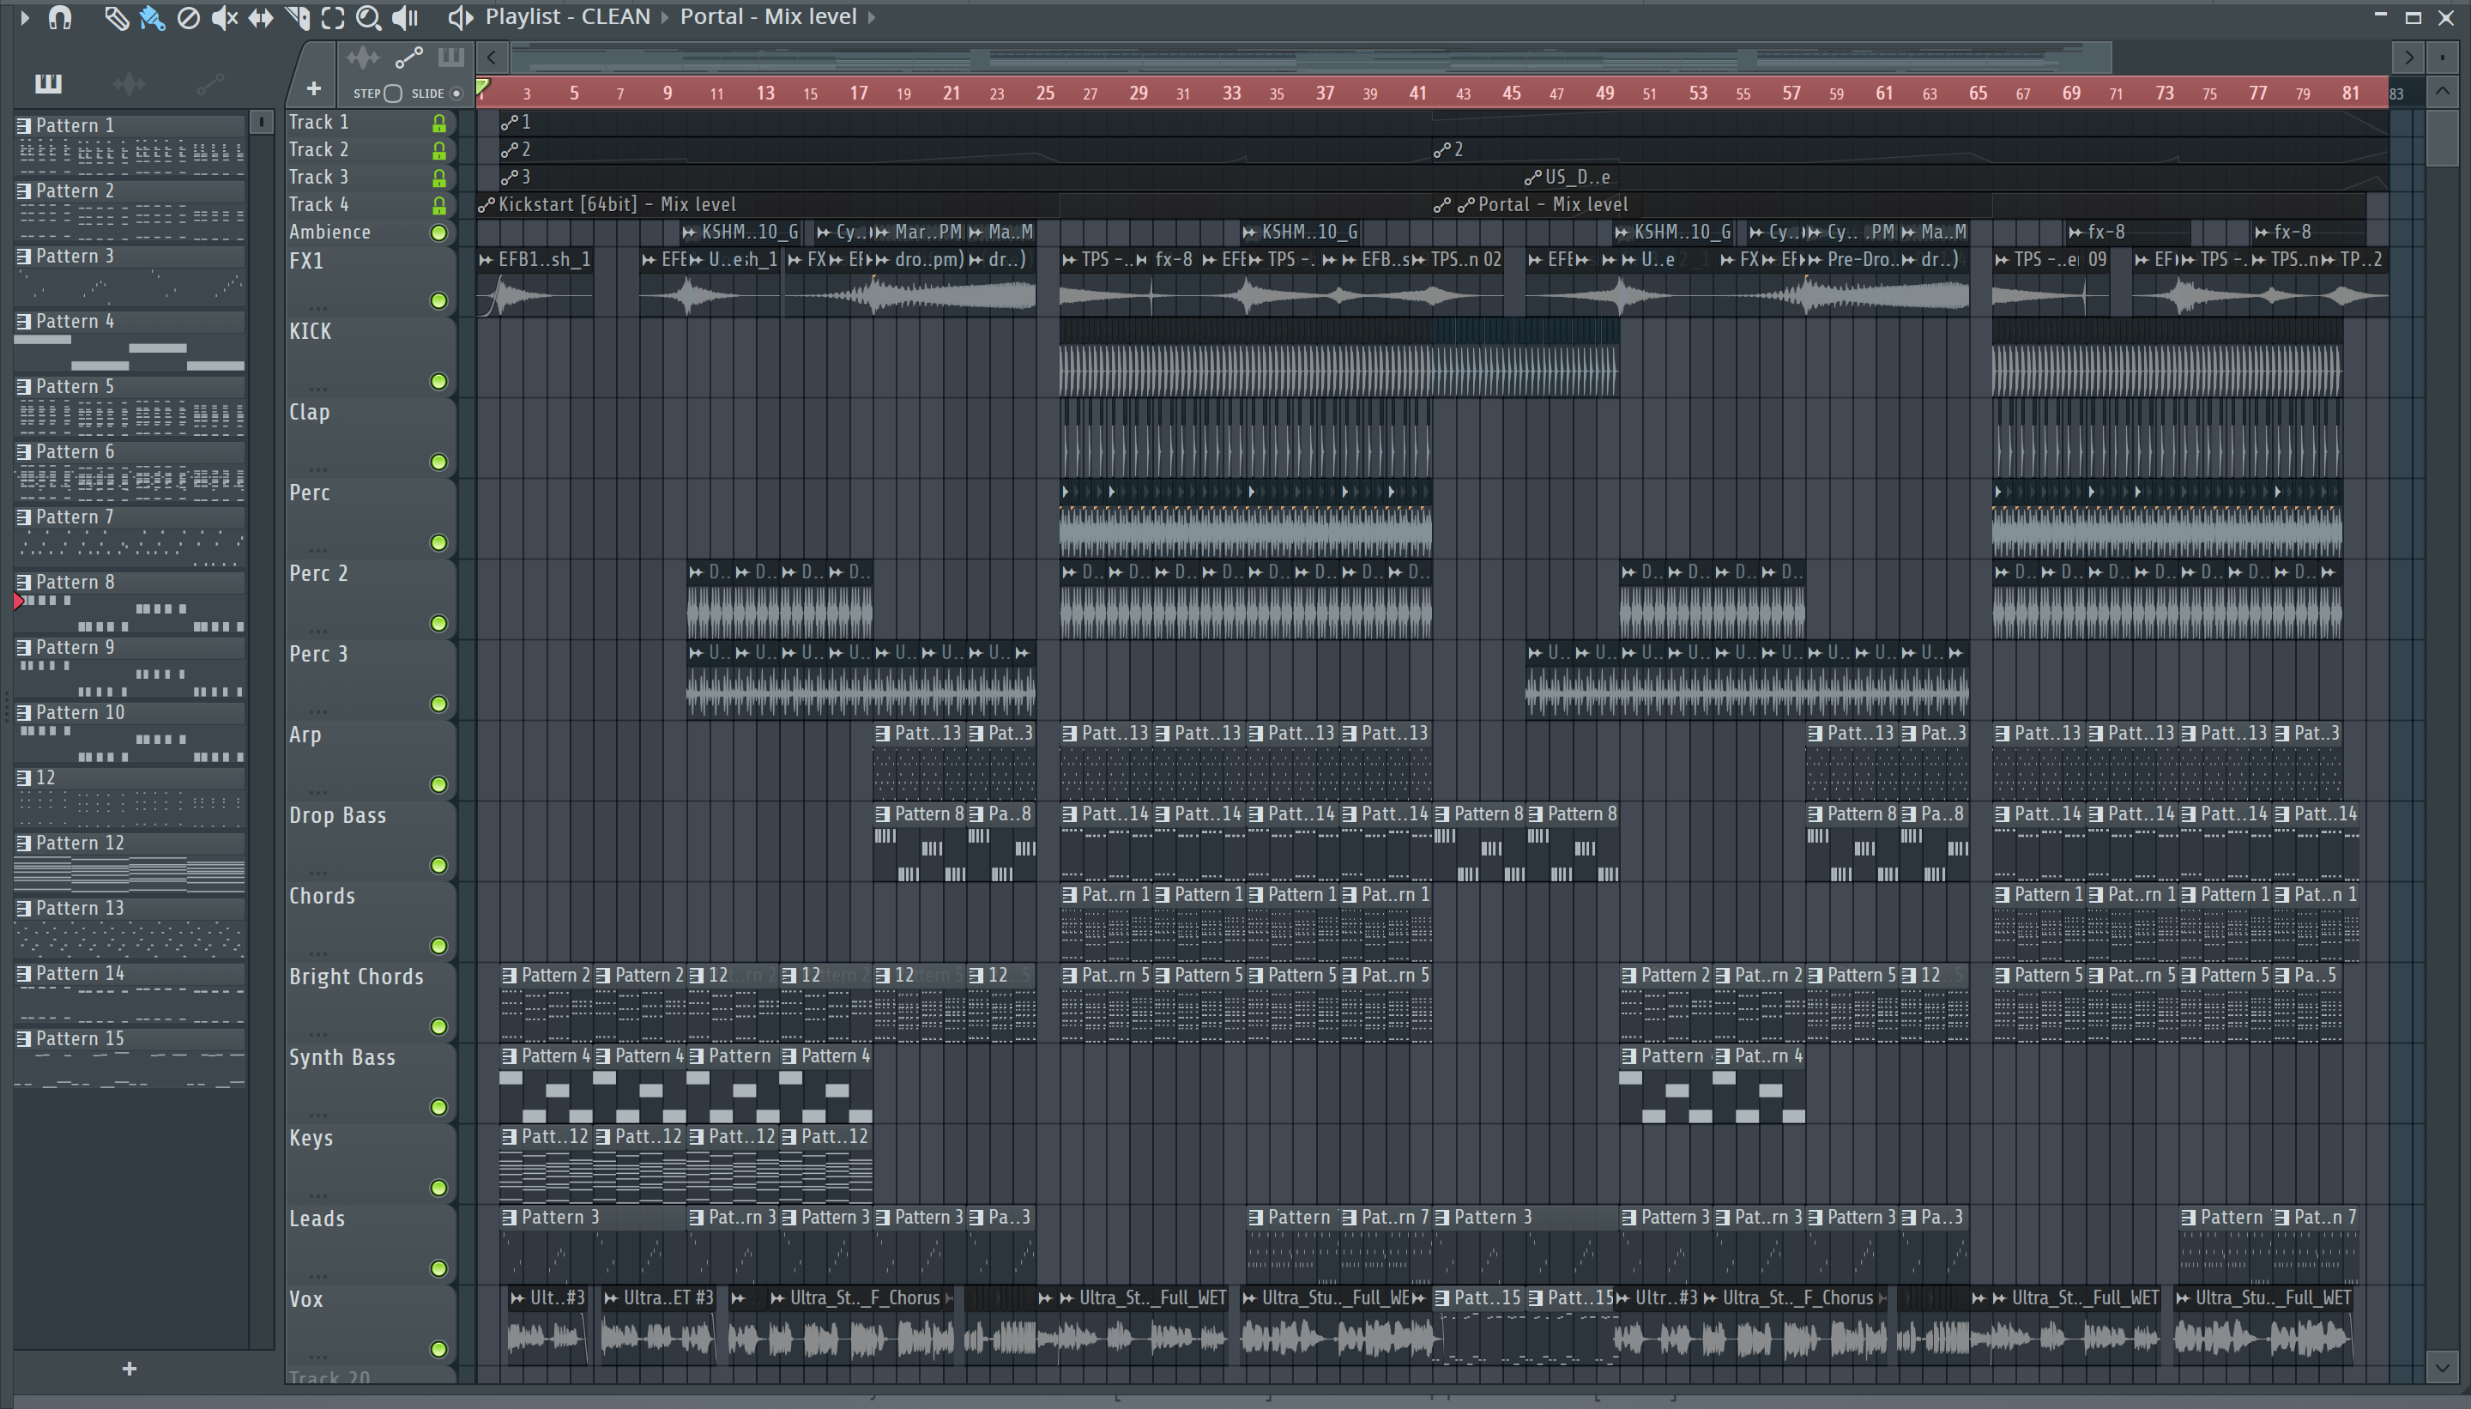Click the Leads track header
The height and width of the screenshot is (1409, 2471).
pos(370,1243)
